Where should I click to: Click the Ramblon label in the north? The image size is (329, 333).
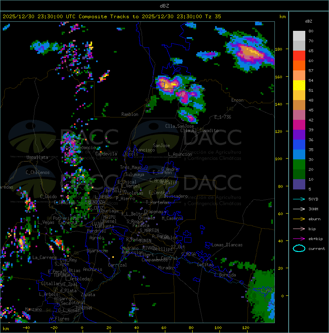pyautogui.click(x=130, y=114)
